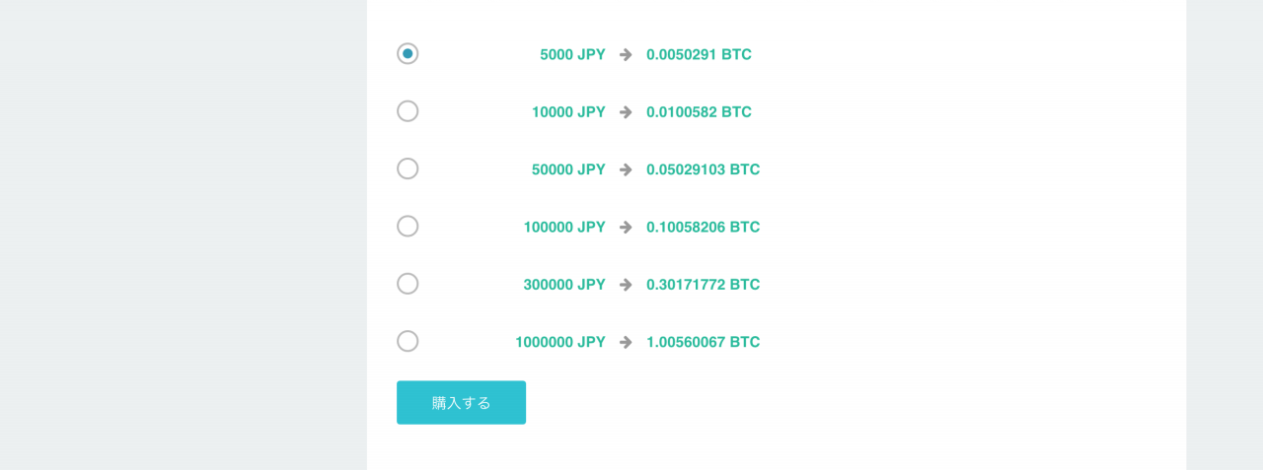Click the arrow beside 300000 JPY

click(x=626, y=285)
